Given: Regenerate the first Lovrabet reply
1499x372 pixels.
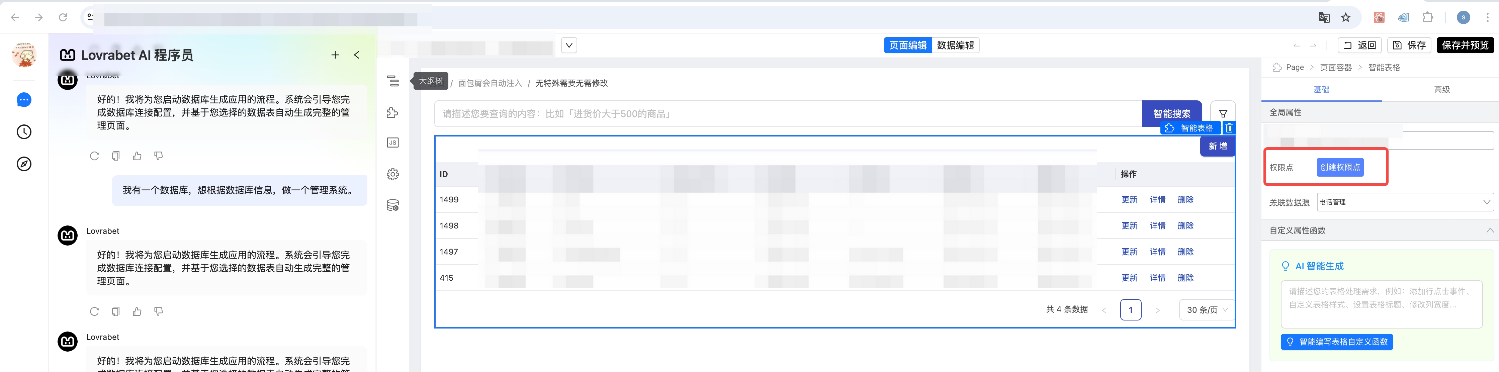Looking at the screenshot, I should 94,156.
